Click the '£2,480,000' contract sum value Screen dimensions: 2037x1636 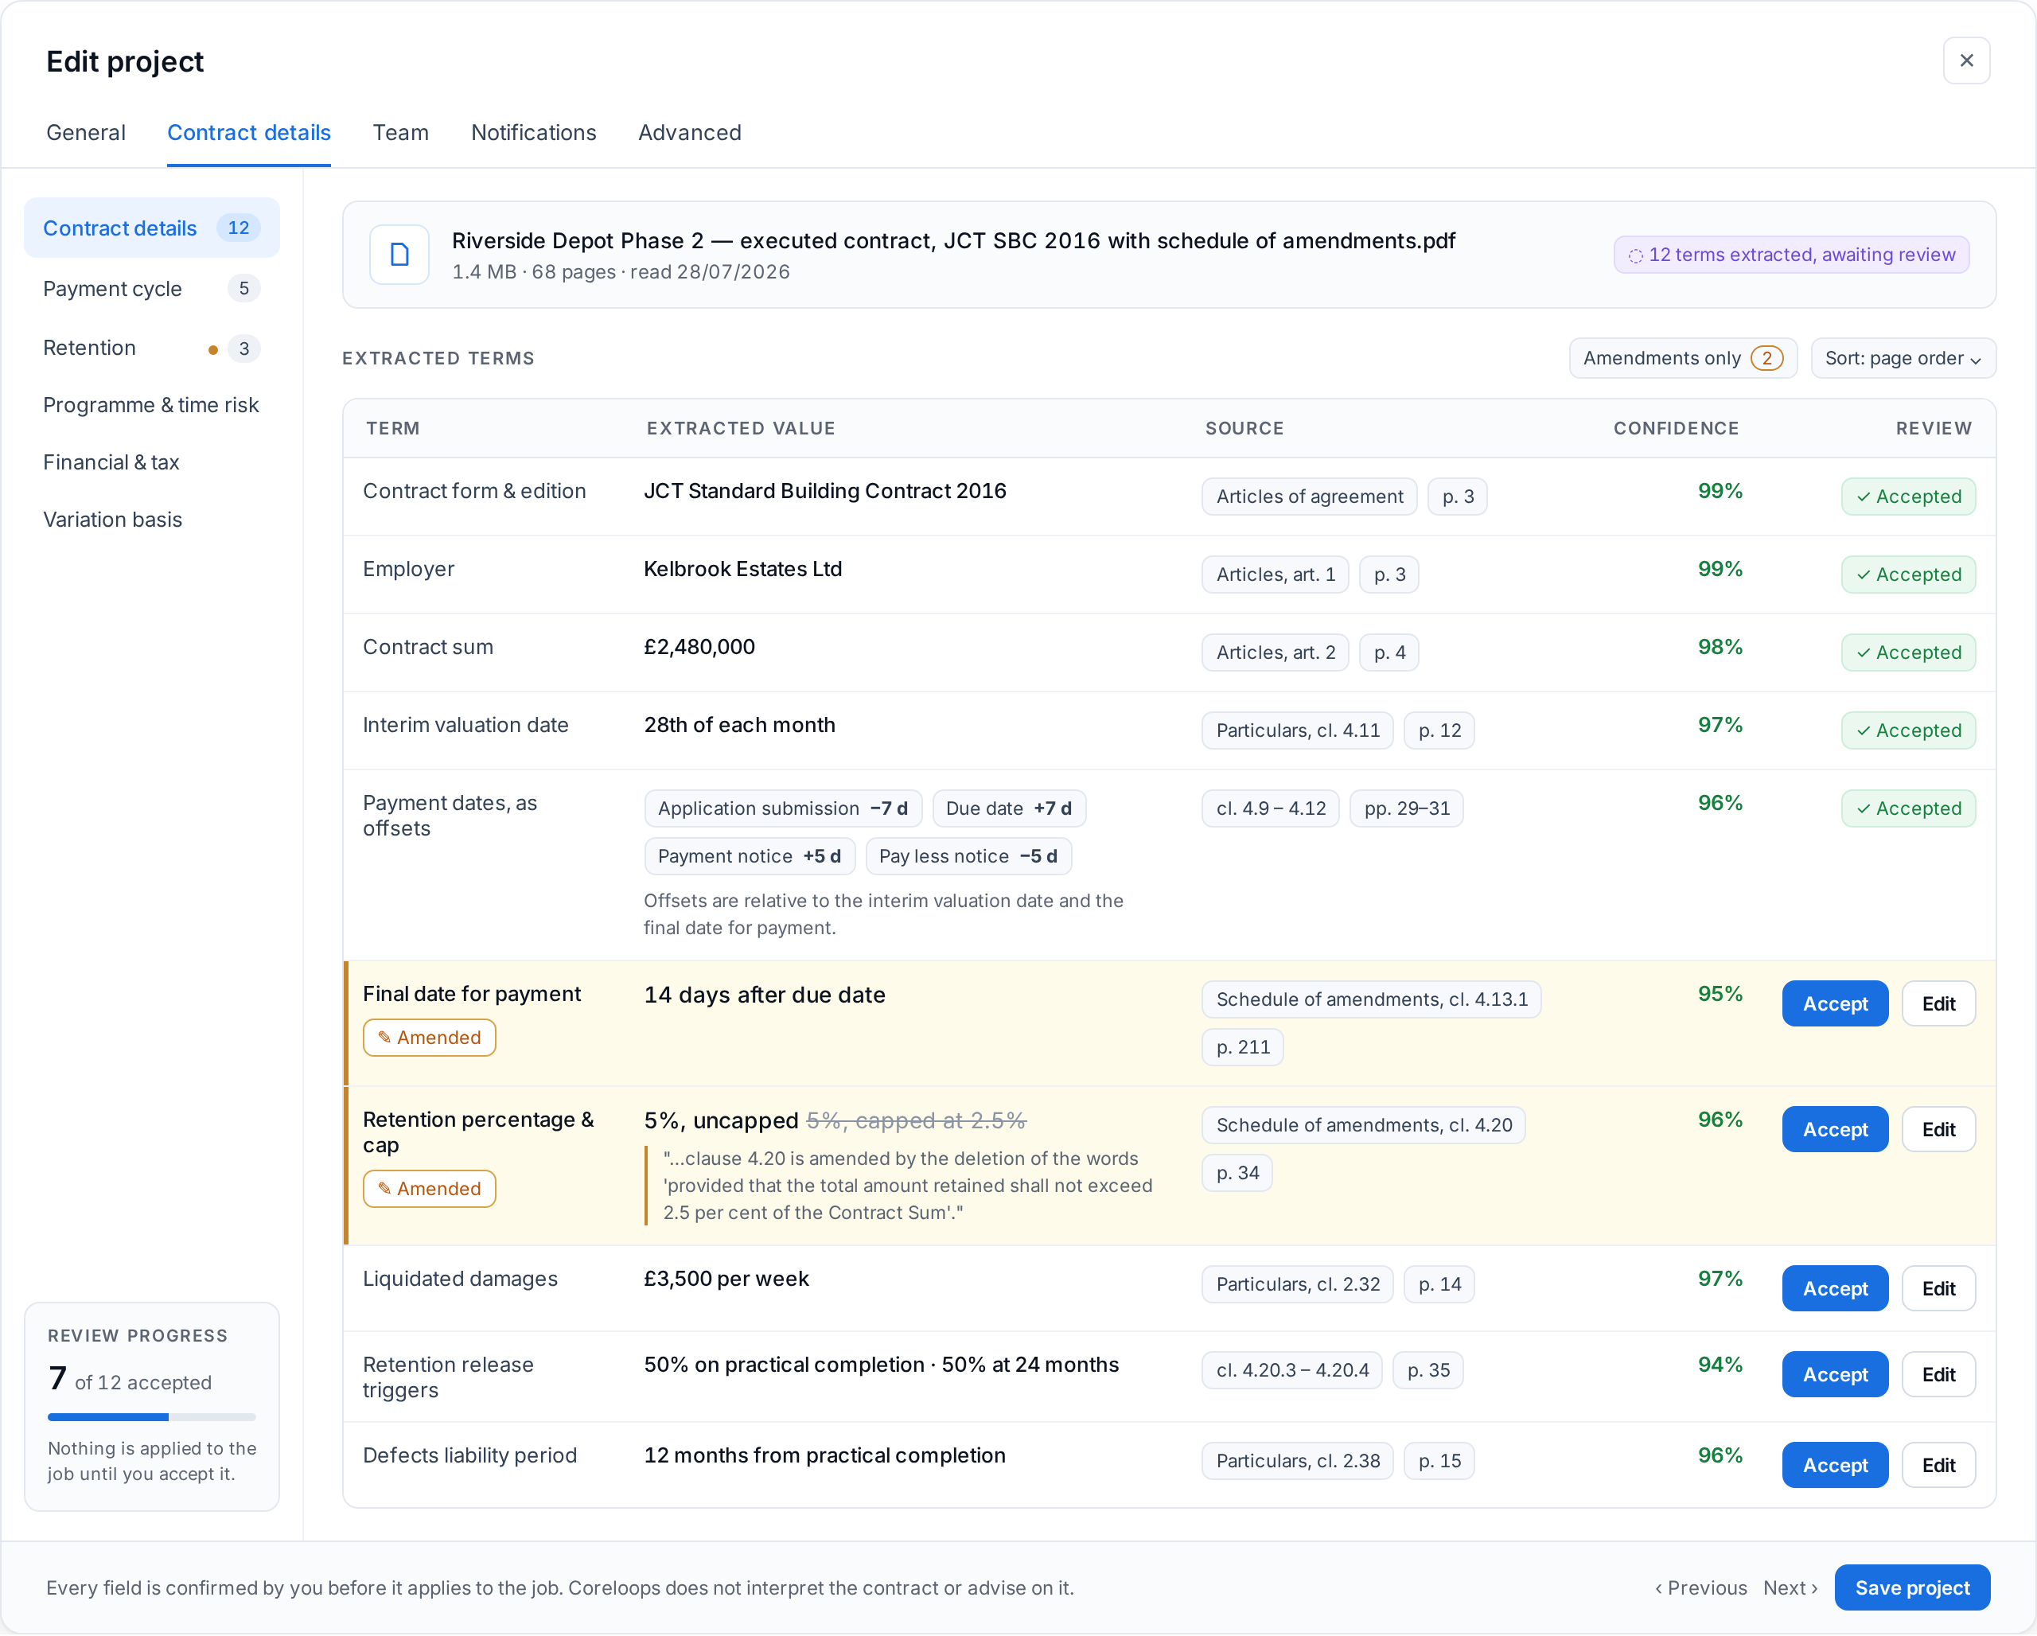click(699, 647)
